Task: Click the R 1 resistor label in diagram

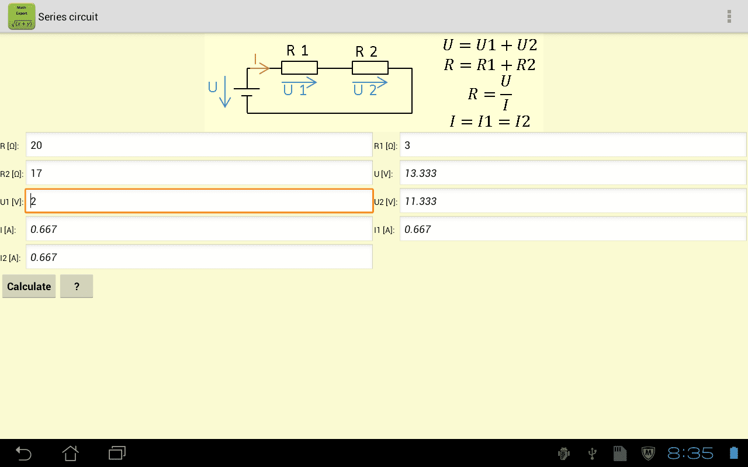Action: point(298,51)
